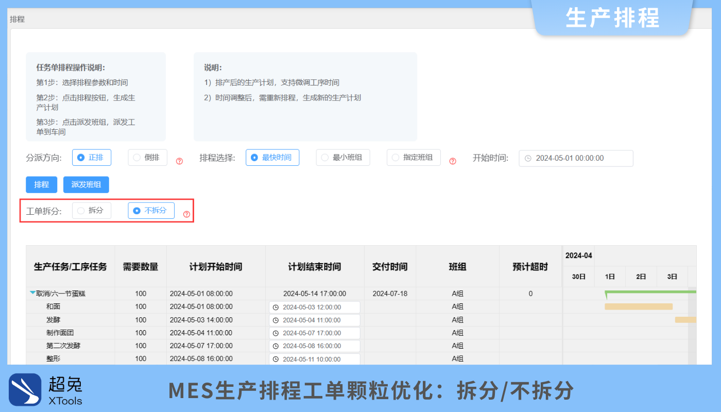Click the 派发班组 button
This screenshot has width=721, height=412.
(86, 185)
